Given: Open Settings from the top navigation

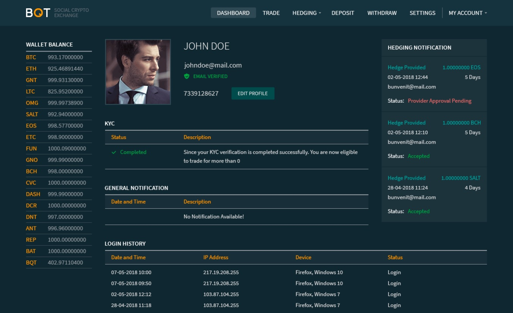Looking at the screenshot, I should [422, 13].
